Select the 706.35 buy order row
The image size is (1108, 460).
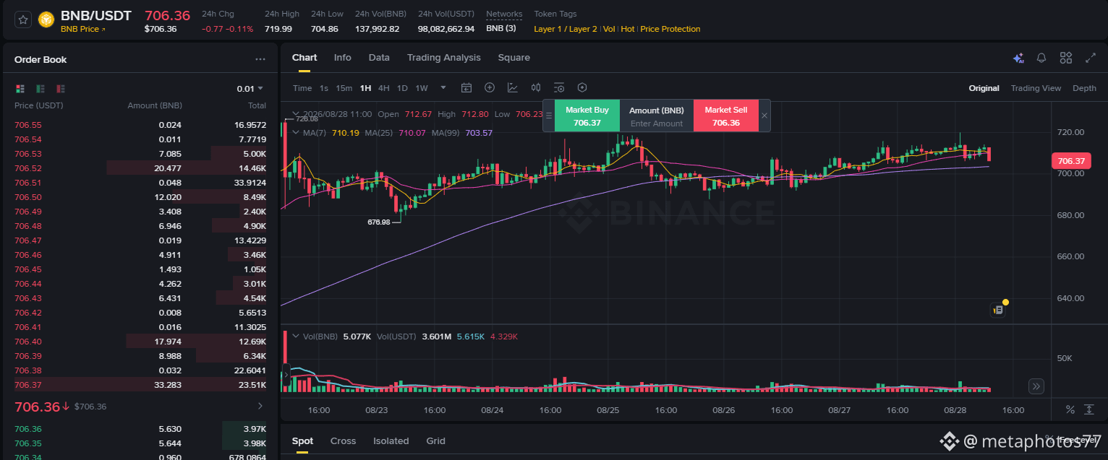pos(140,443)
